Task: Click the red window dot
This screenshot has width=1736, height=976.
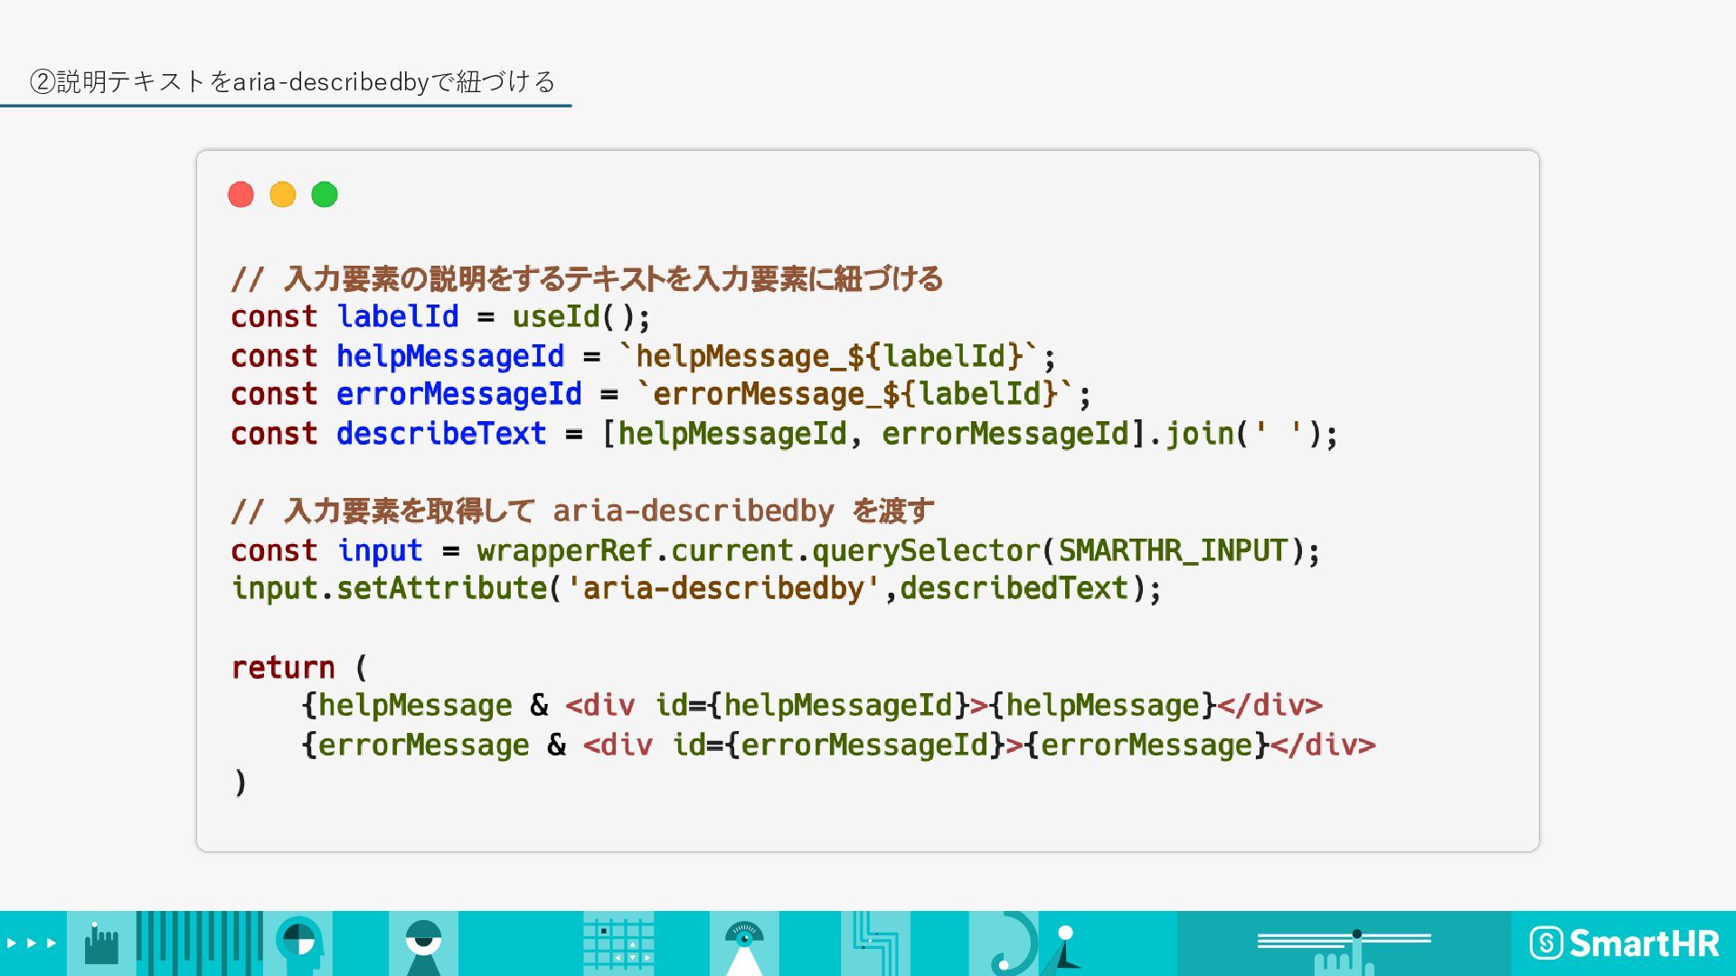Action: [x=241, y=194]
